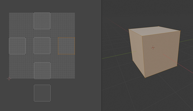Select the cube's top right corner vertex

(x=180, y=31)
